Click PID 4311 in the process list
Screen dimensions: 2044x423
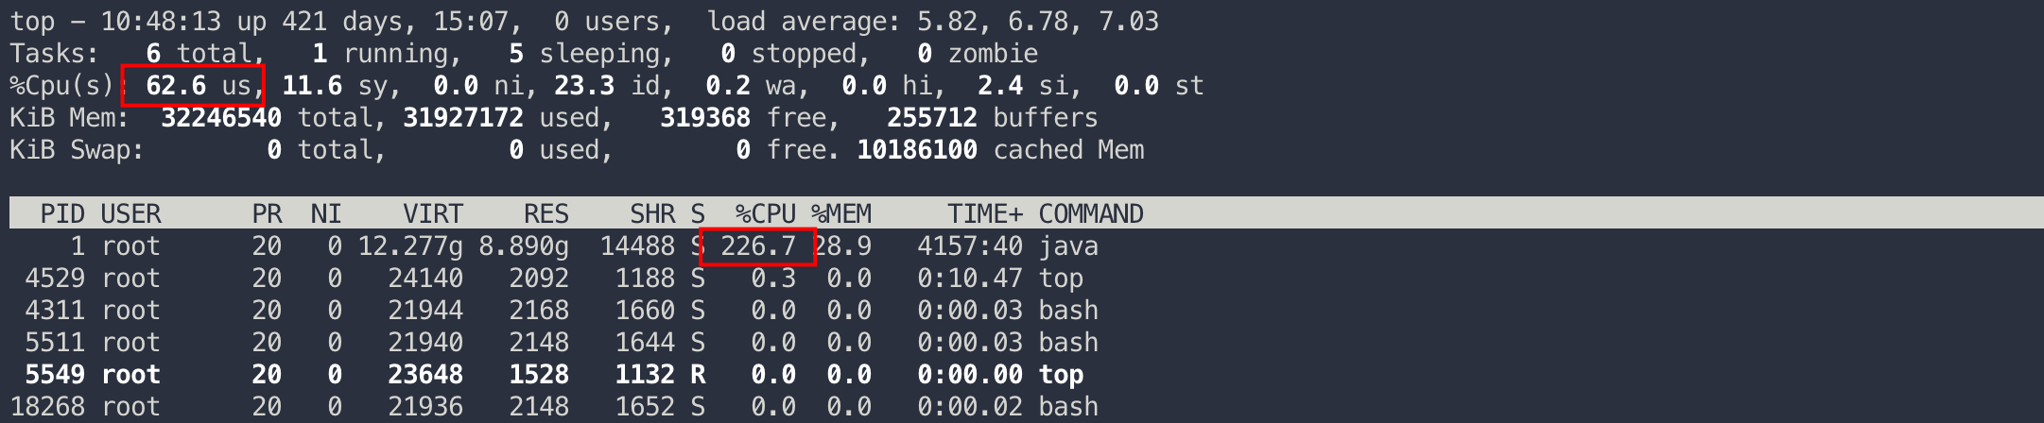pos(55,311)
